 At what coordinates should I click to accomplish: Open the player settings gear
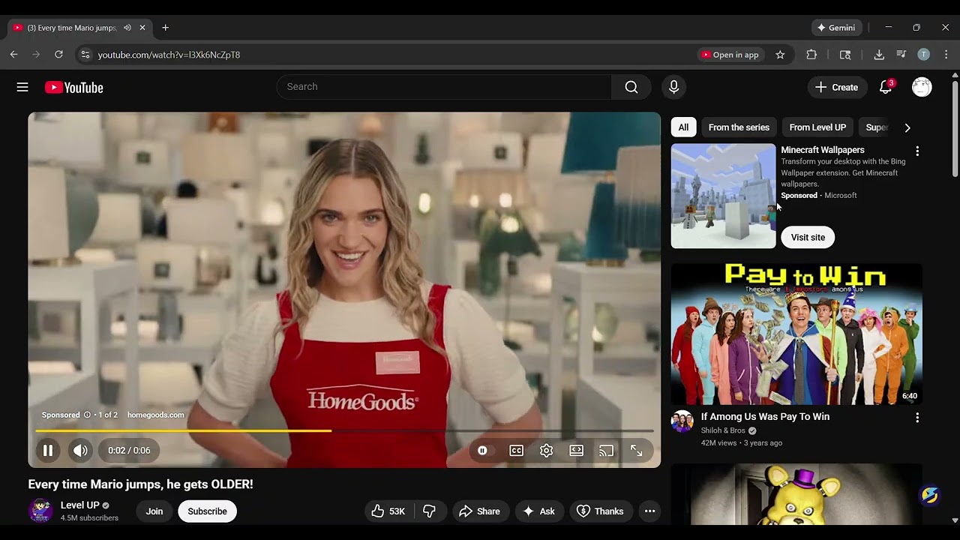coord(547,451)
